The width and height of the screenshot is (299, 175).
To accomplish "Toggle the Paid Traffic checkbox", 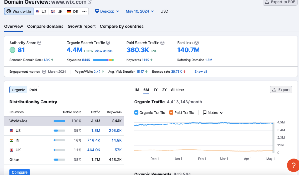I will 171,112.
